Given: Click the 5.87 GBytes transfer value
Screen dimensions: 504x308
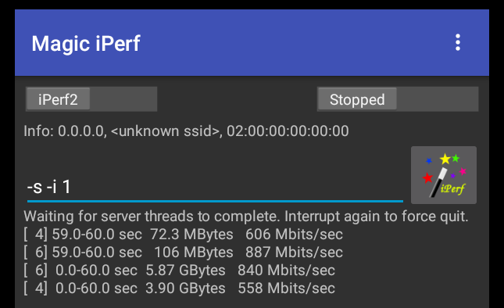Looking at the screenshot, I should click(x=185, y=270).
